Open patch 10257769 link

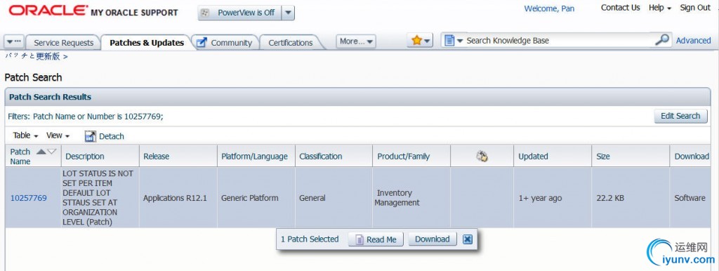point(28,198)
